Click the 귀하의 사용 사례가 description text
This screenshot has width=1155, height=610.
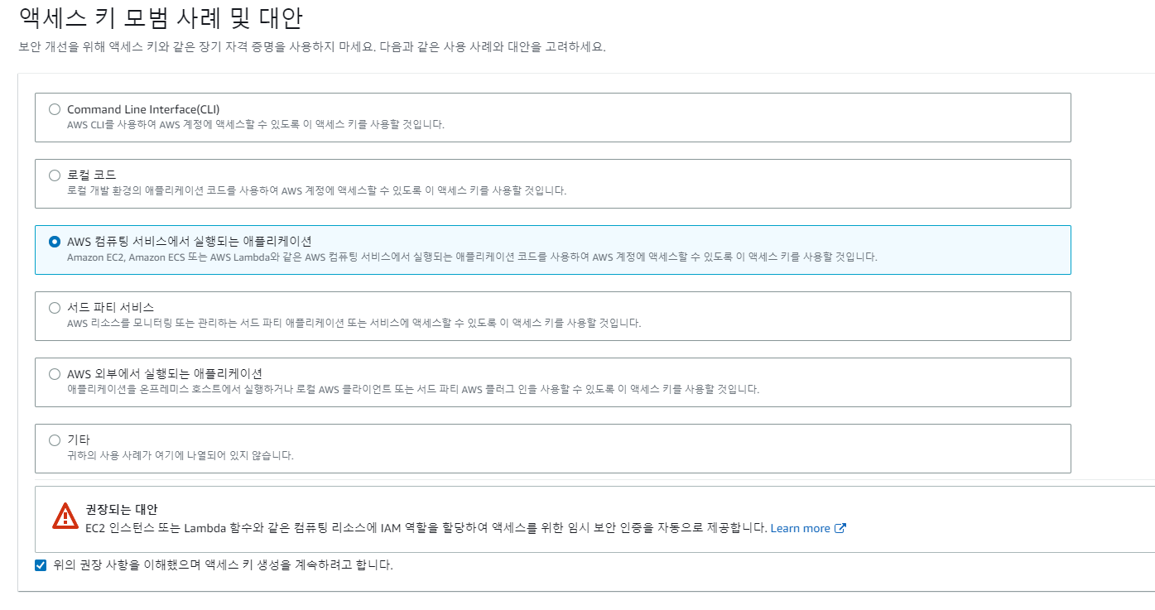180,455
